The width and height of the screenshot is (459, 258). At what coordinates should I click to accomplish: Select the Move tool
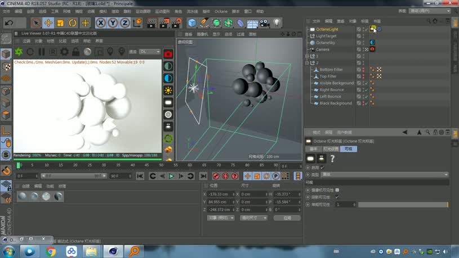click(x=48, y=23)
